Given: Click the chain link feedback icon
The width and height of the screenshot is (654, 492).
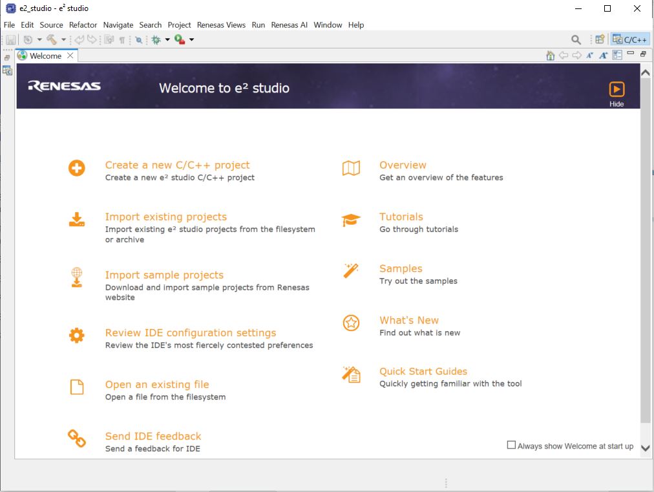Looking at the screenshot, I should click(77, 438).
